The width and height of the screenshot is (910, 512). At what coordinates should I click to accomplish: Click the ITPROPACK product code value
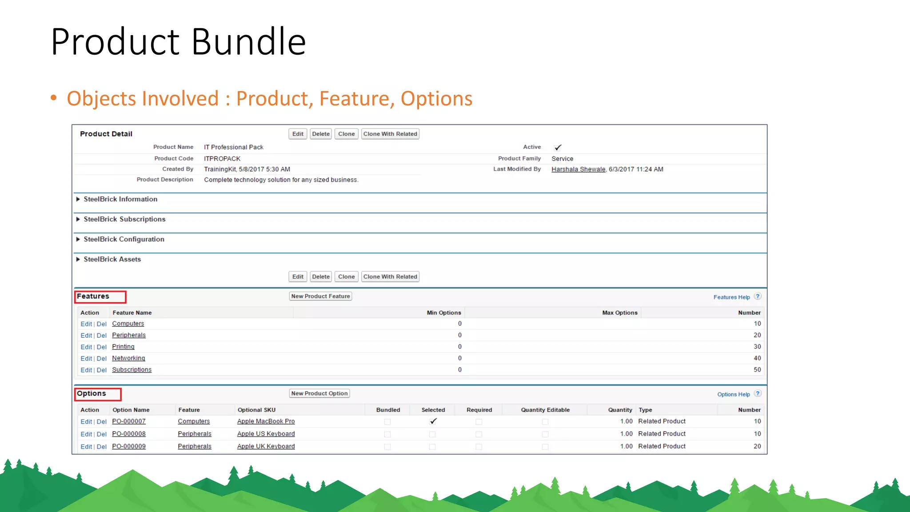point(222,159)
